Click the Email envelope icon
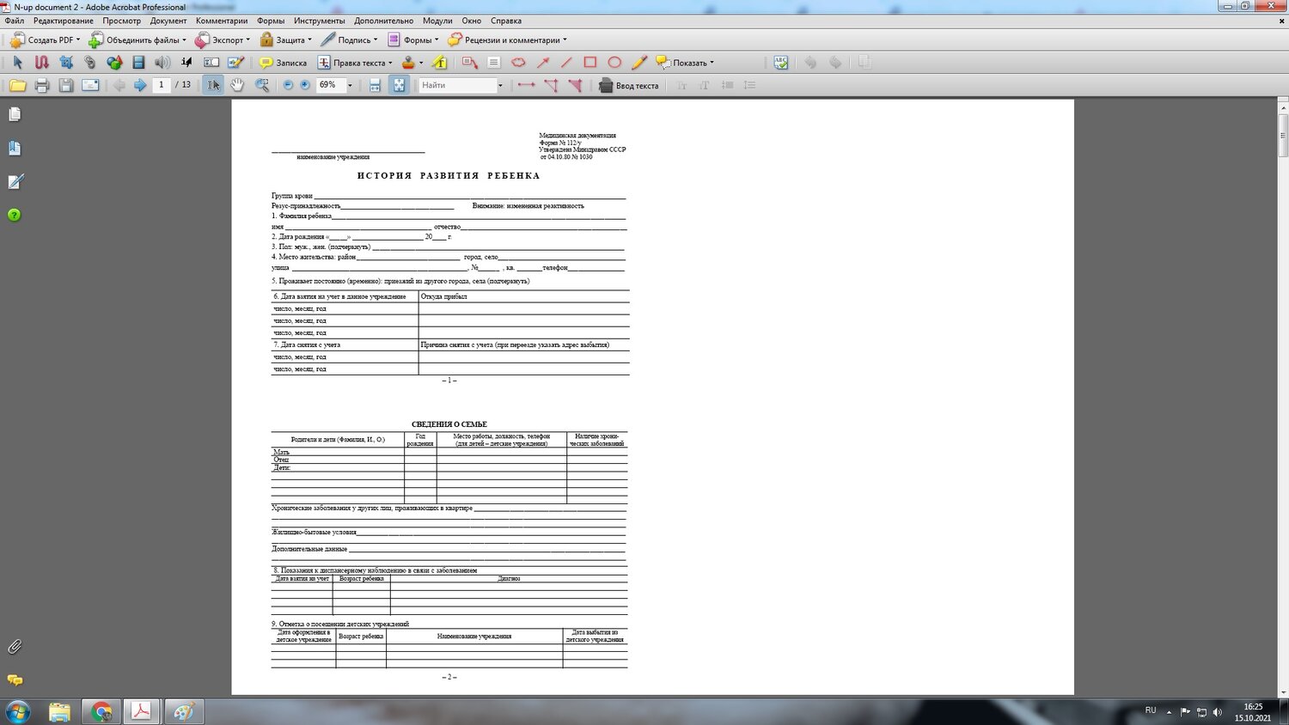 pyautogui.click(x=89, y=85)
